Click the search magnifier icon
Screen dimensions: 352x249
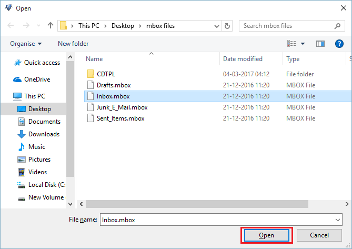(337, 26)
